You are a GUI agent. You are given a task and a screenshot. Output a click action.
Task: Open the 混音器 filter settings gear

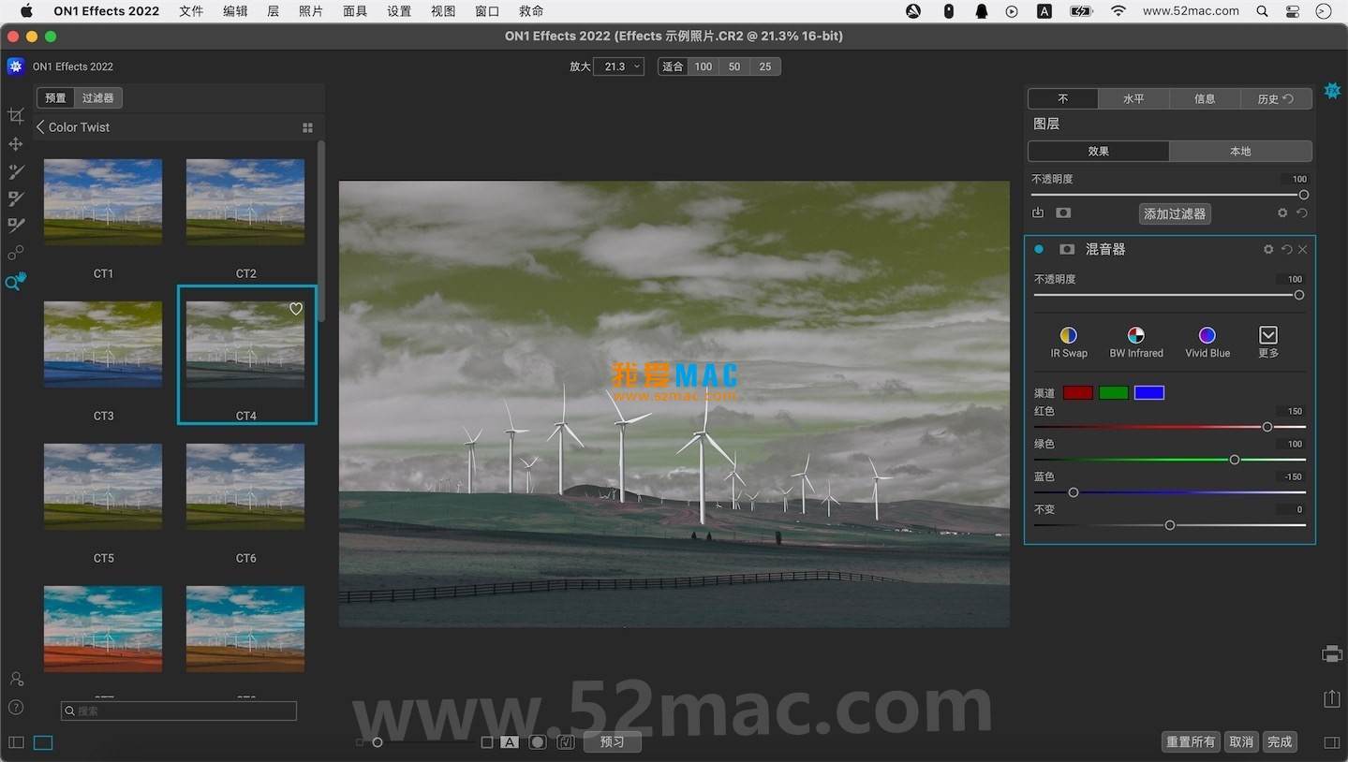pyautogui.click(x=1268, y=249)
